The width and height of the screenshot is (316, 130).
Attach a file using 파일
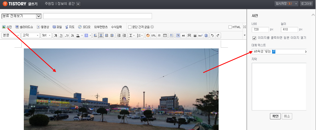click(57, 27)
